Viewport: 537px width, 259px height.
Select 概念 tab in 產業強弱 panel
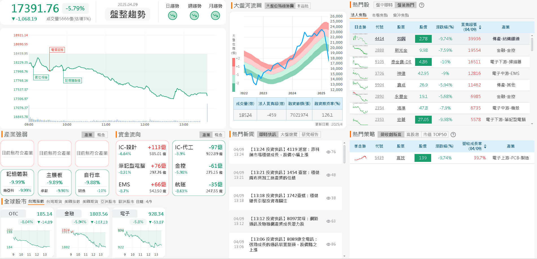click(x=101, y=135)
